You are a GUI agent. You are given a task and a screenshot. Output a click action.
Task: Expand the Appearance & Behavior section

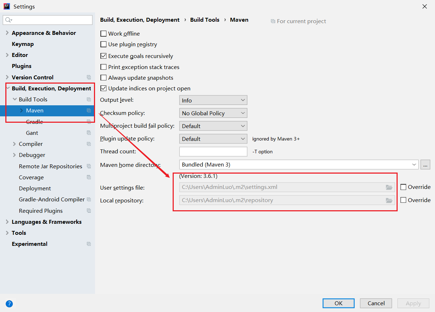(x=7, y=33)
